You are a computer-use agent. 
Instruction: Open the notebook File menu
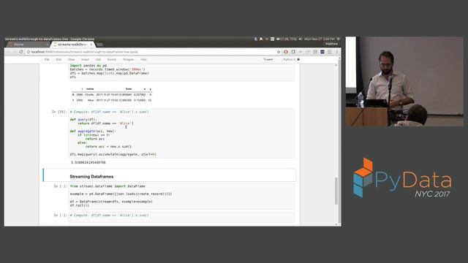(47, 60)
